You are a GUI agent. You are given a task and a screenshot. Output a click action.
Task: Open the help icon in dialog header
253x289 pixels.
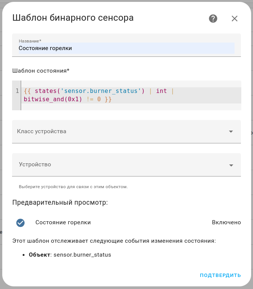[x=213, y=18]
